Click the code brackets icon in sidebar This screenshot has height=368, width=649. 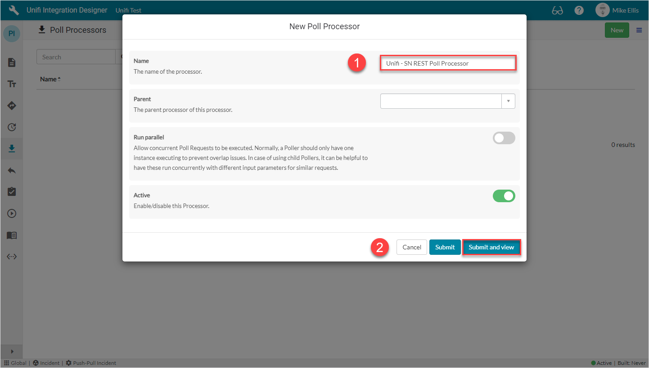pyautogui.click(x=11, y=256)
